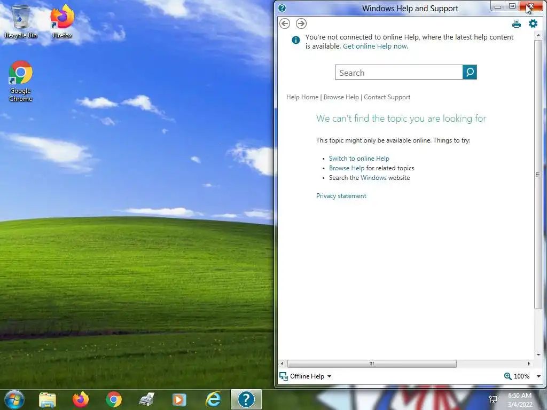The image size is (547, 410).
Task: Open Contact Support link
Action: coord(387,97)
